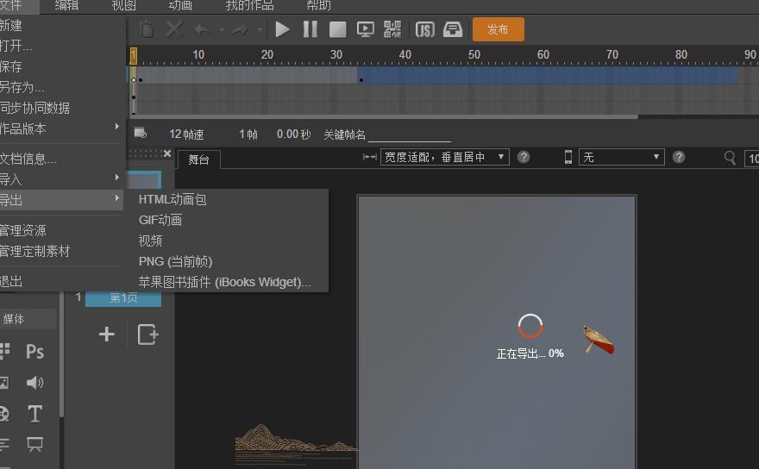
Task: Click the timeline horizontal scrollbar
Action: (x=384, y=116)
